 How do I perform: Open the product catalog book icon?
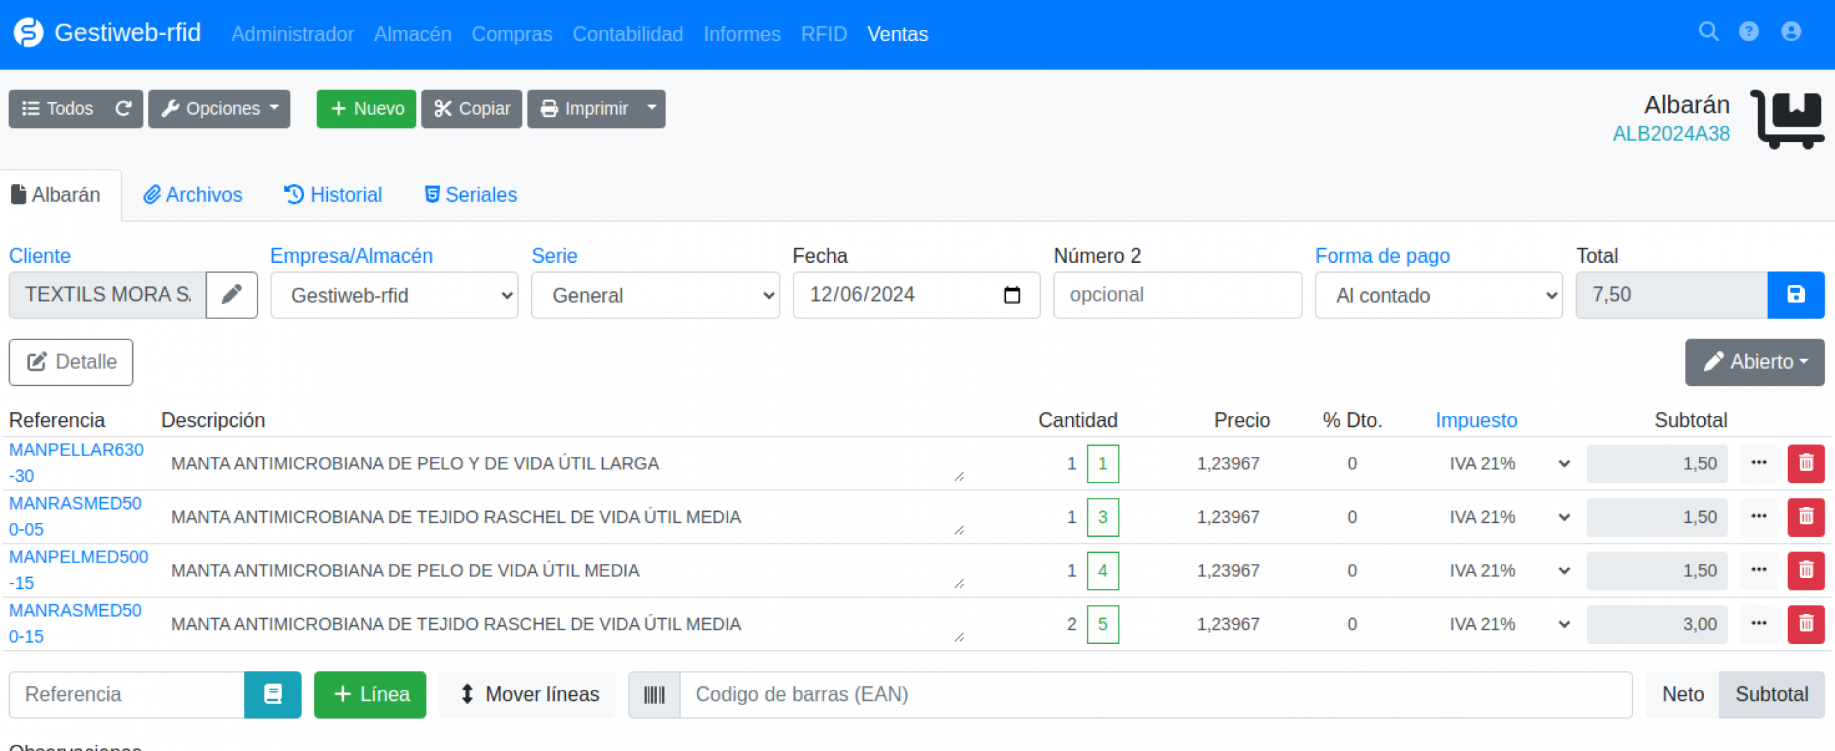(x=273, y=694)
